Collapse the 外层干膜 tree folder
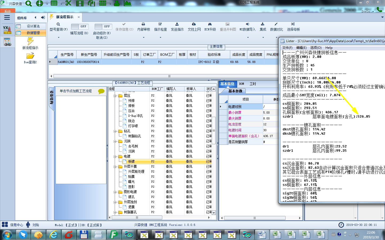 [115, 166]
